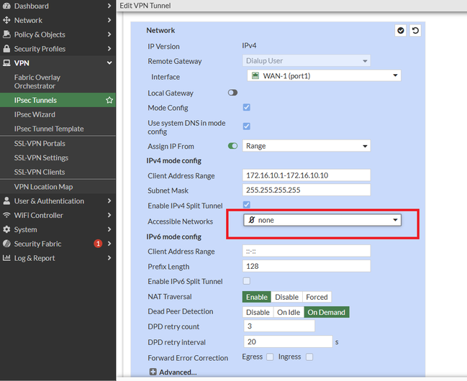Click the Network crossed-arrows icon
Viewport: 467px width, 381px height.
(6, 20)
